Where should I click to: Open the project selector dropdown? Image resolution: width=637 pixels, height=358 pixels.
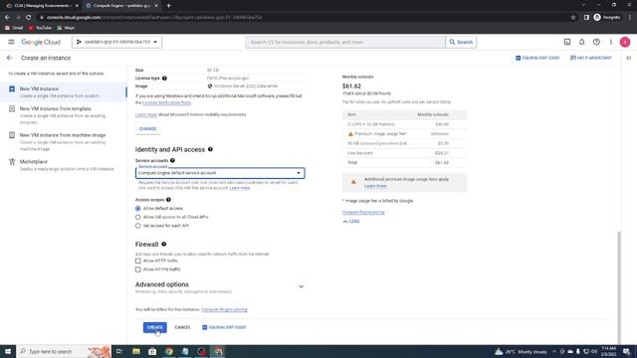(117, 42)
